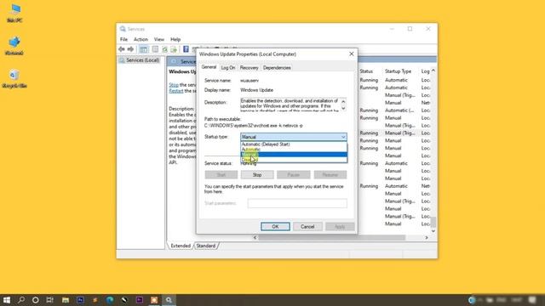Open Action menu in Services window
The image size is (545, 306).
[x=141, y=40]
